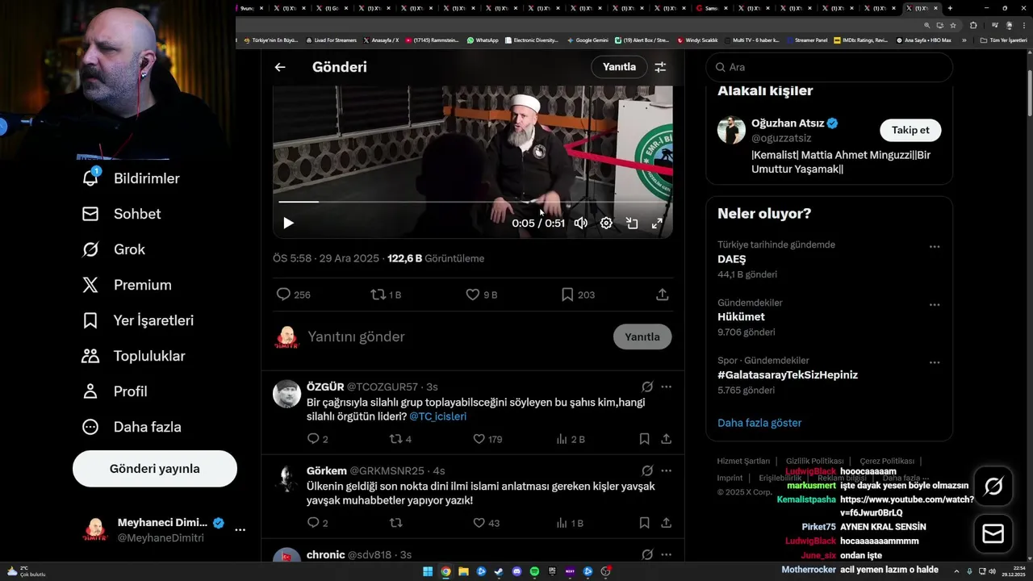The image size is (1033, 581).
Task: Open more options on ÖZGÜR's reply
Action: tap(666, 387)
